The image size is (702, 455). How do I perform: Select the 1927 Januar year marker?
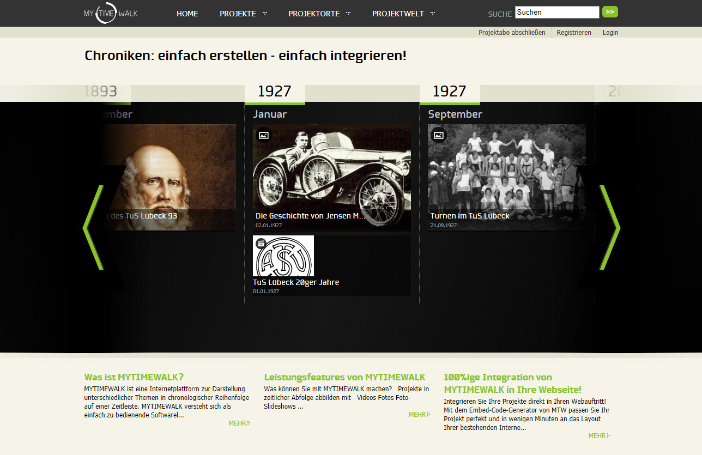coord(275,93)
